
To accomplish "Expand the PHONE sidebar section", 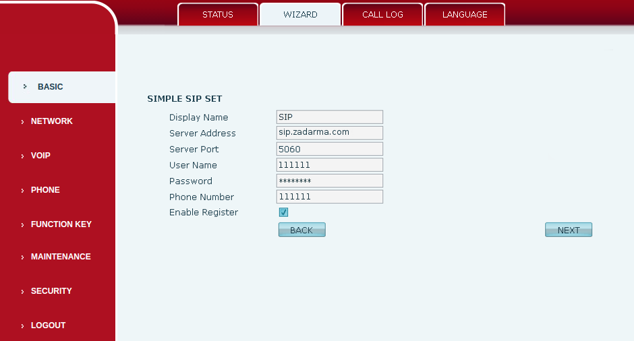I will coord(45,190).
